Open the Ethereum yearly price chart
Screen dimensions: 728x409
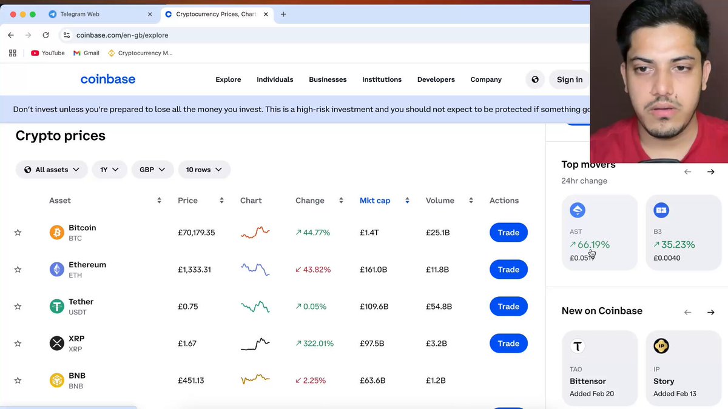point(255,270)
